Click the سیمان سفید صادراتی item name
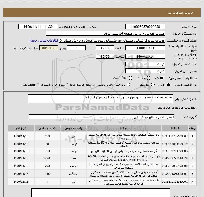204x197 pixels. 124,144
